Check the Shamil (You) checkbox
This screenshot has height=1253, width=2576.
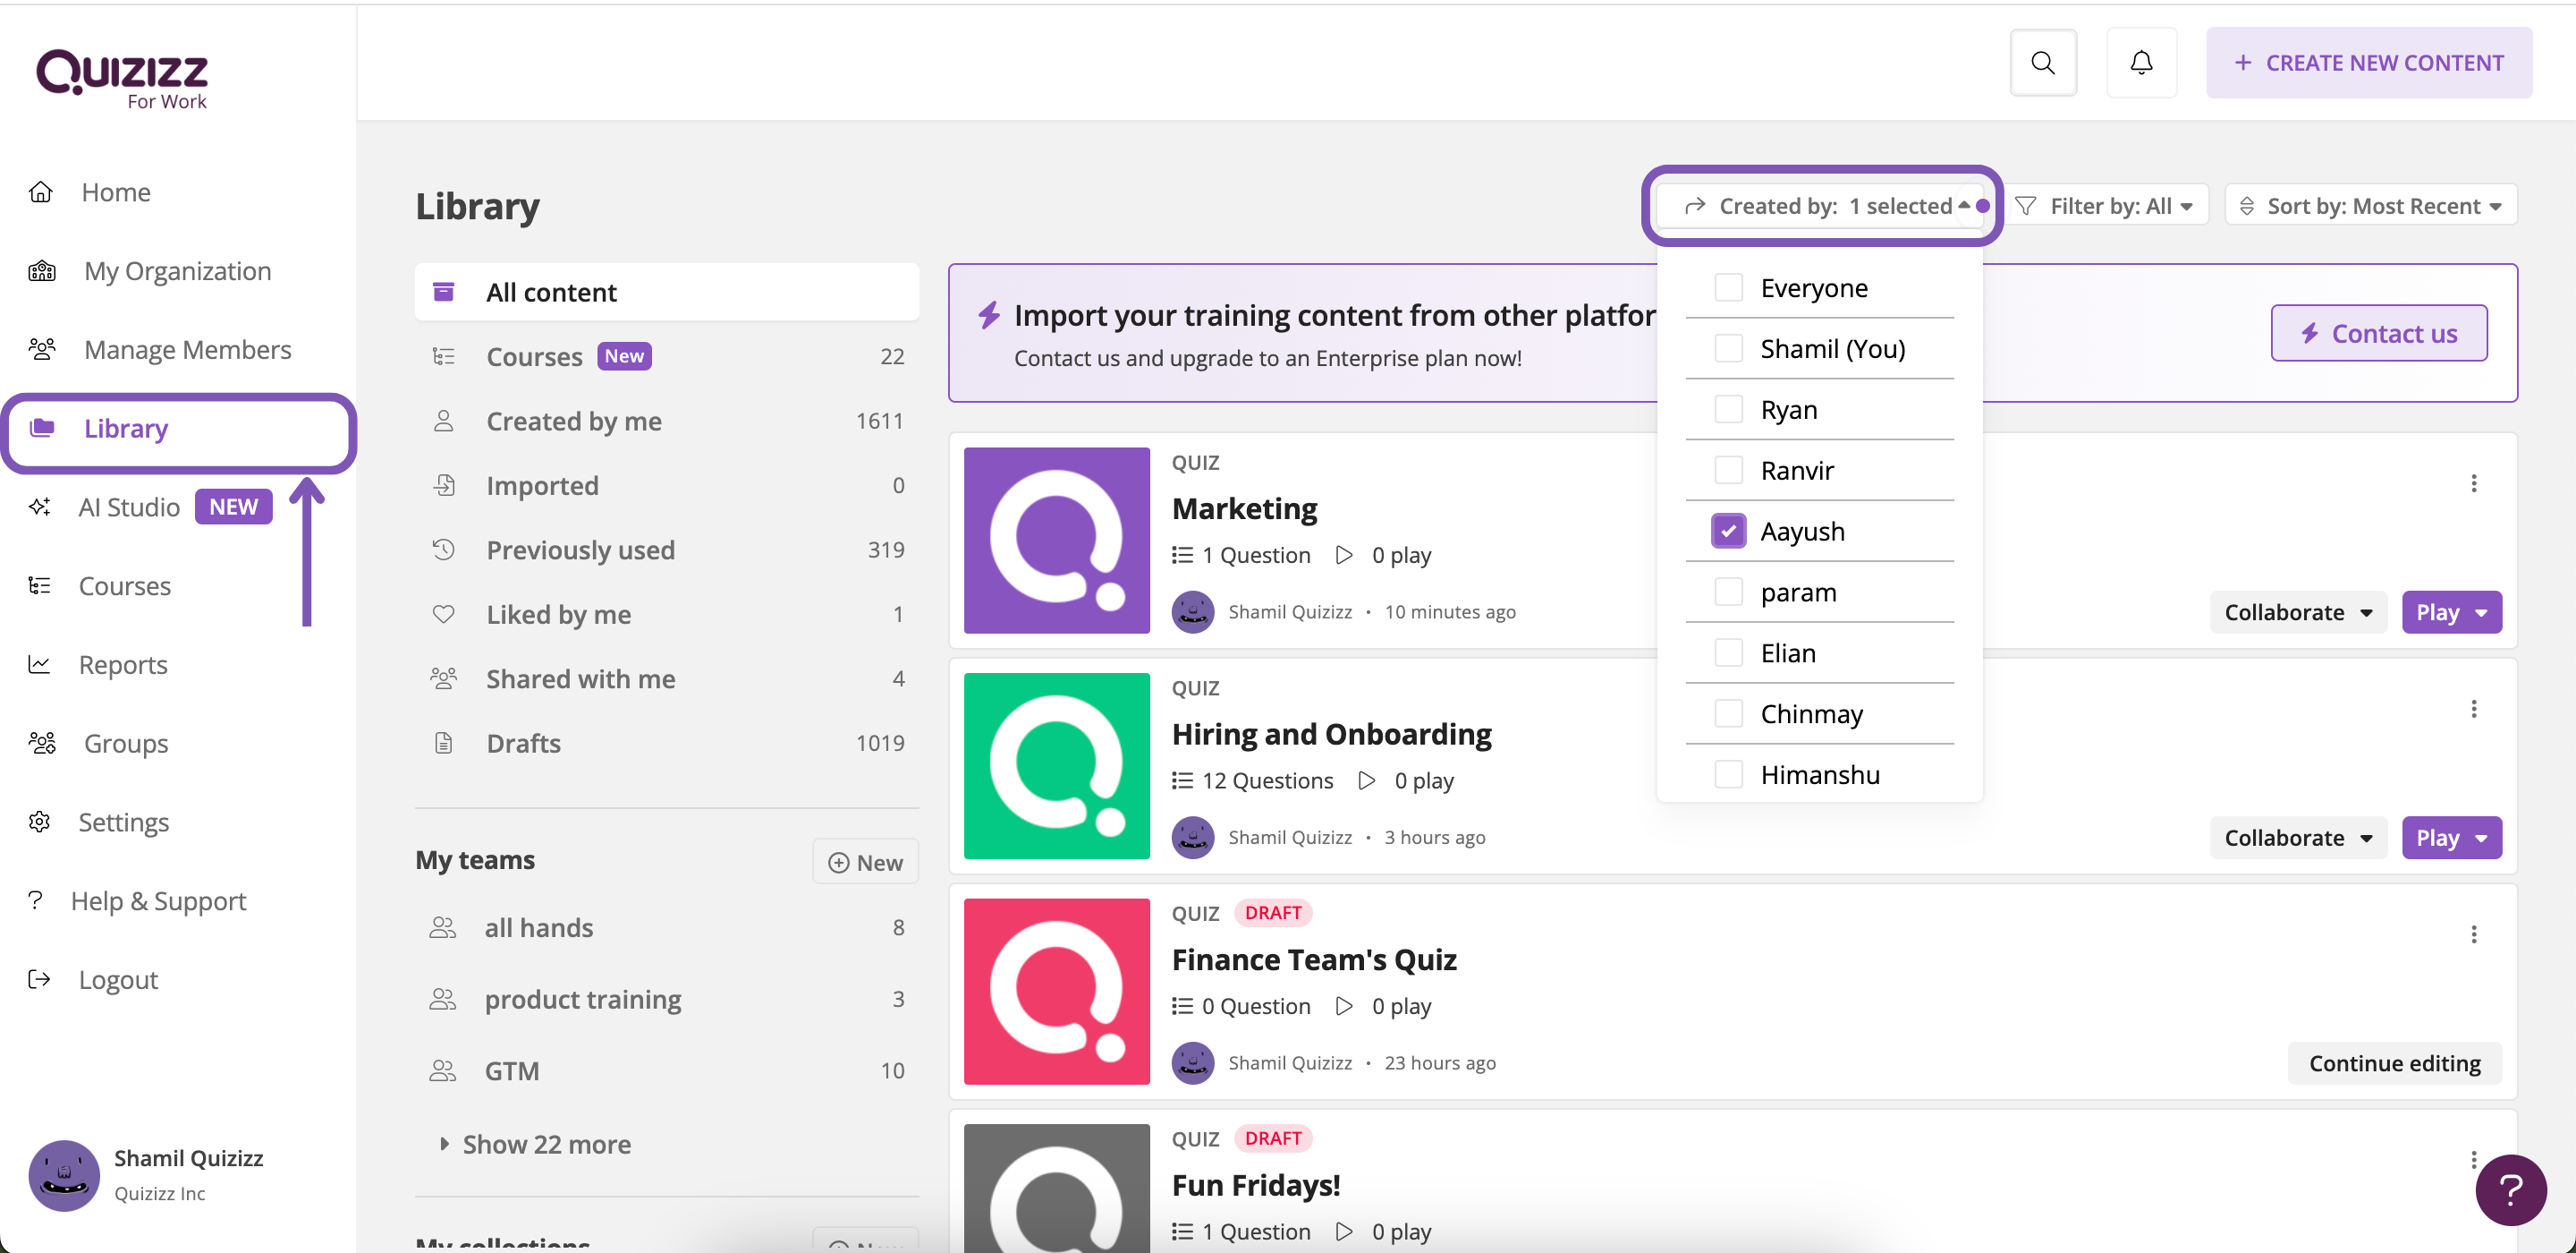(1728, 348)
